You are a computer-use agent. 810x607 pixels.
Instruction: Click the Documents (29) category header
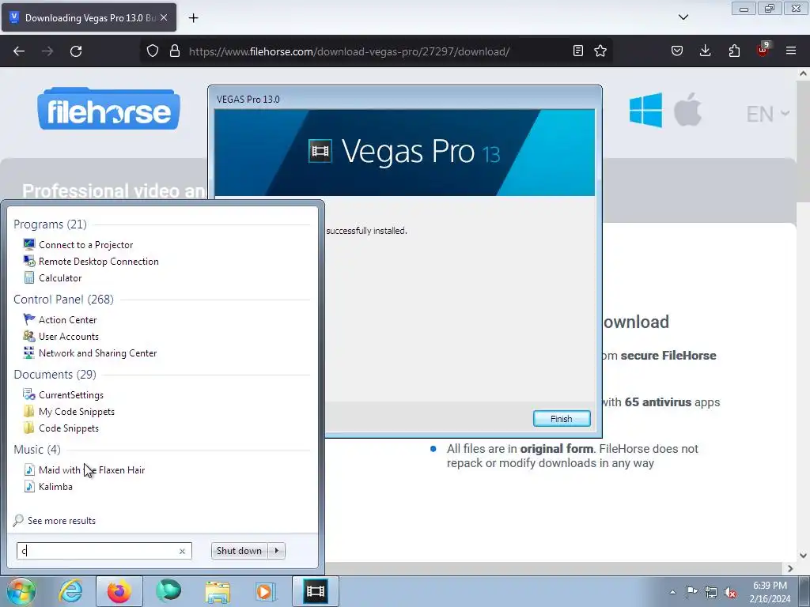tap(55, 375)
